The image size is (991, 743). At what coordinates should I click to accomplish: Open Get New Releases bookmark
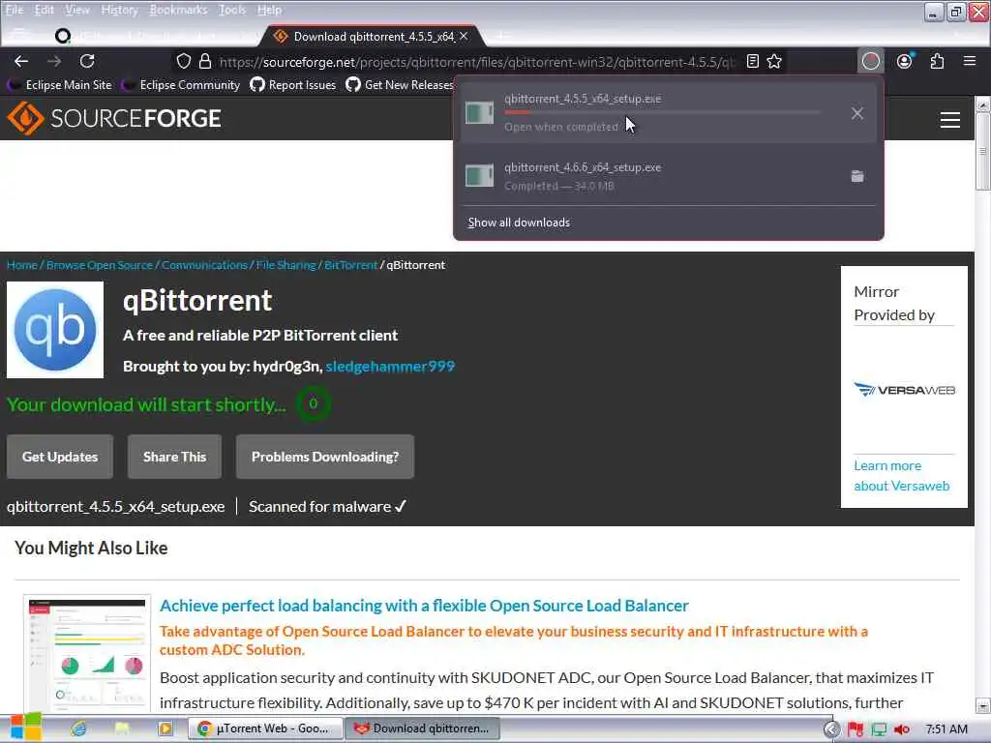click(400, 85)
